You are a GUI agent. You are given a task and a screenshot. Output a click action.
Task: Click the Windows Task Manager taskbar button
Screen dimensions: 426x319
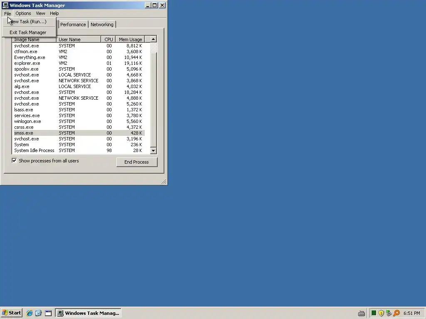88,313
